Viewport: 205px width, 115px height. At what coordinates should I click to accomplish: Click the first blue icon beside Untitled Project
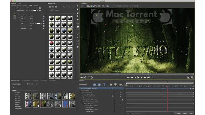coord(94,85)
